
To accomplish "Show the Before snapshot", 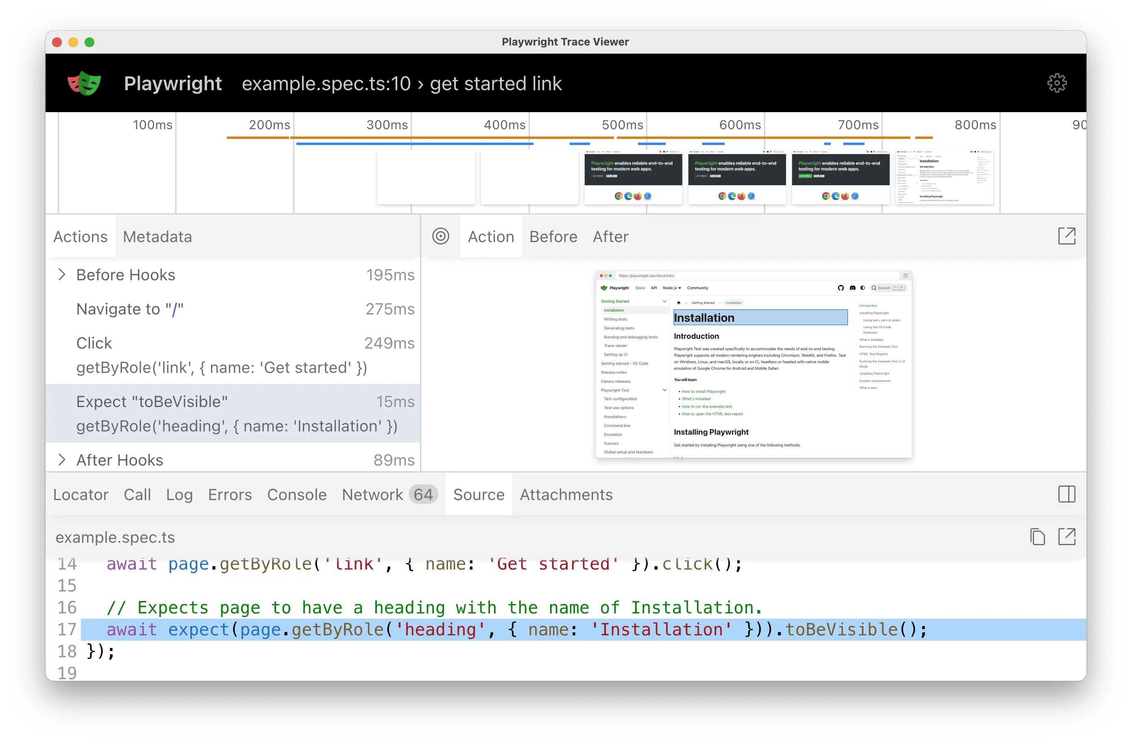I will 553,236.
